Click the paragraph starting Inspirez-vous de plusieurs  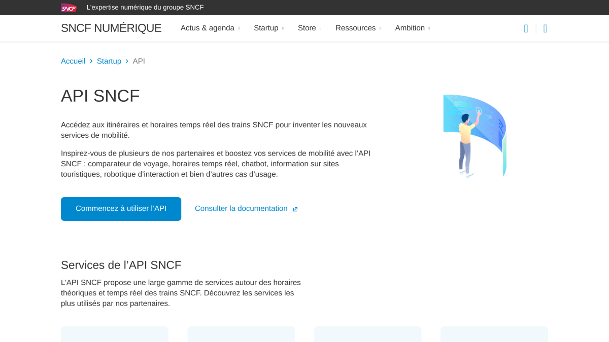pos(216,164)
